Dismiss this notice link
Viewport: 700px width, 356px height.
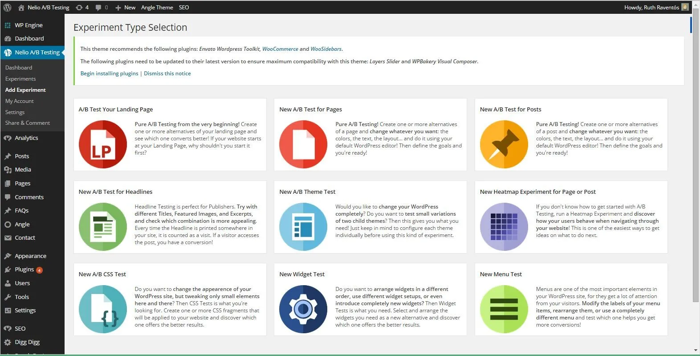pos(167,74)
